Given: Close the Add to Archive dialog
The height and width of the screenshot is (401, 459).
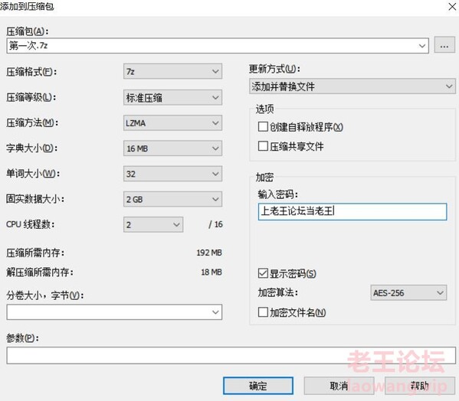Looking at the screenshot, I should 452,6.
